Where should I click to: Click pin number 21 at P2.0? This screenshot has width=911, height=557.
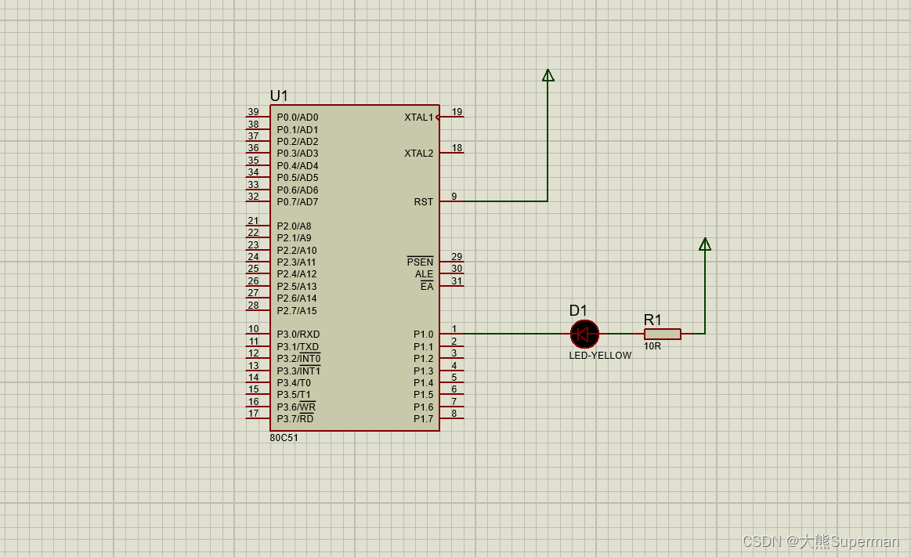tap(253, 221)
